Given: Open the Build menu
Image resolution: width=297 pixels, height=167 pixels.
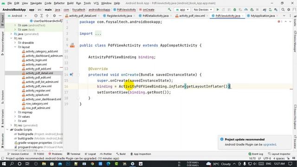Looking at the screenshot, I should click(70, 3).
